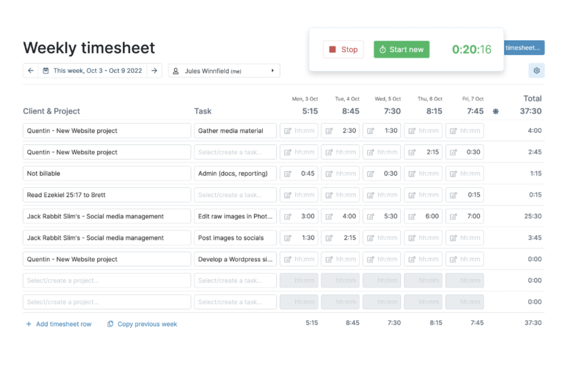Click edit icon beside 3:00 Edit raw images entry
This screenshot has width=572, height=382.
coord(288,216)
